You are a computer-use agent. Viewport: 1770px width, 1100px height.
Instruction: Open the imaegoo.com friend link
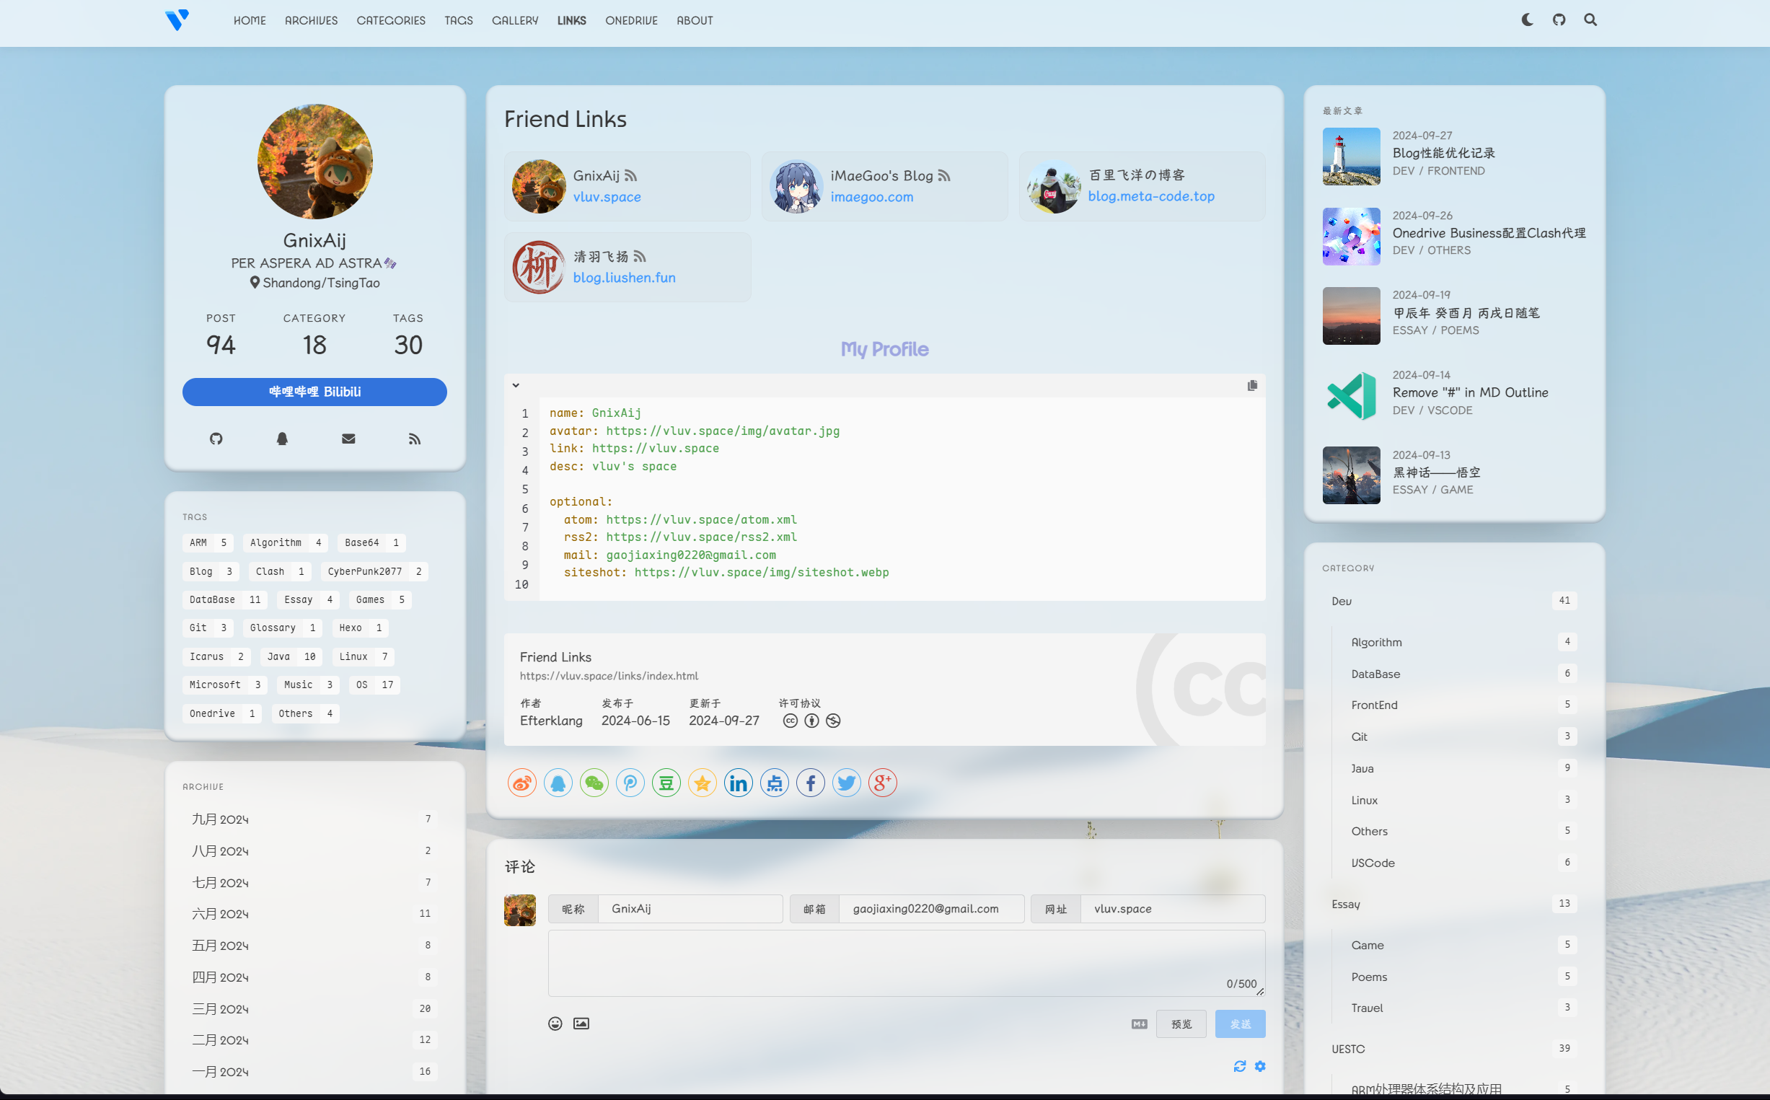tap(871, 196)
